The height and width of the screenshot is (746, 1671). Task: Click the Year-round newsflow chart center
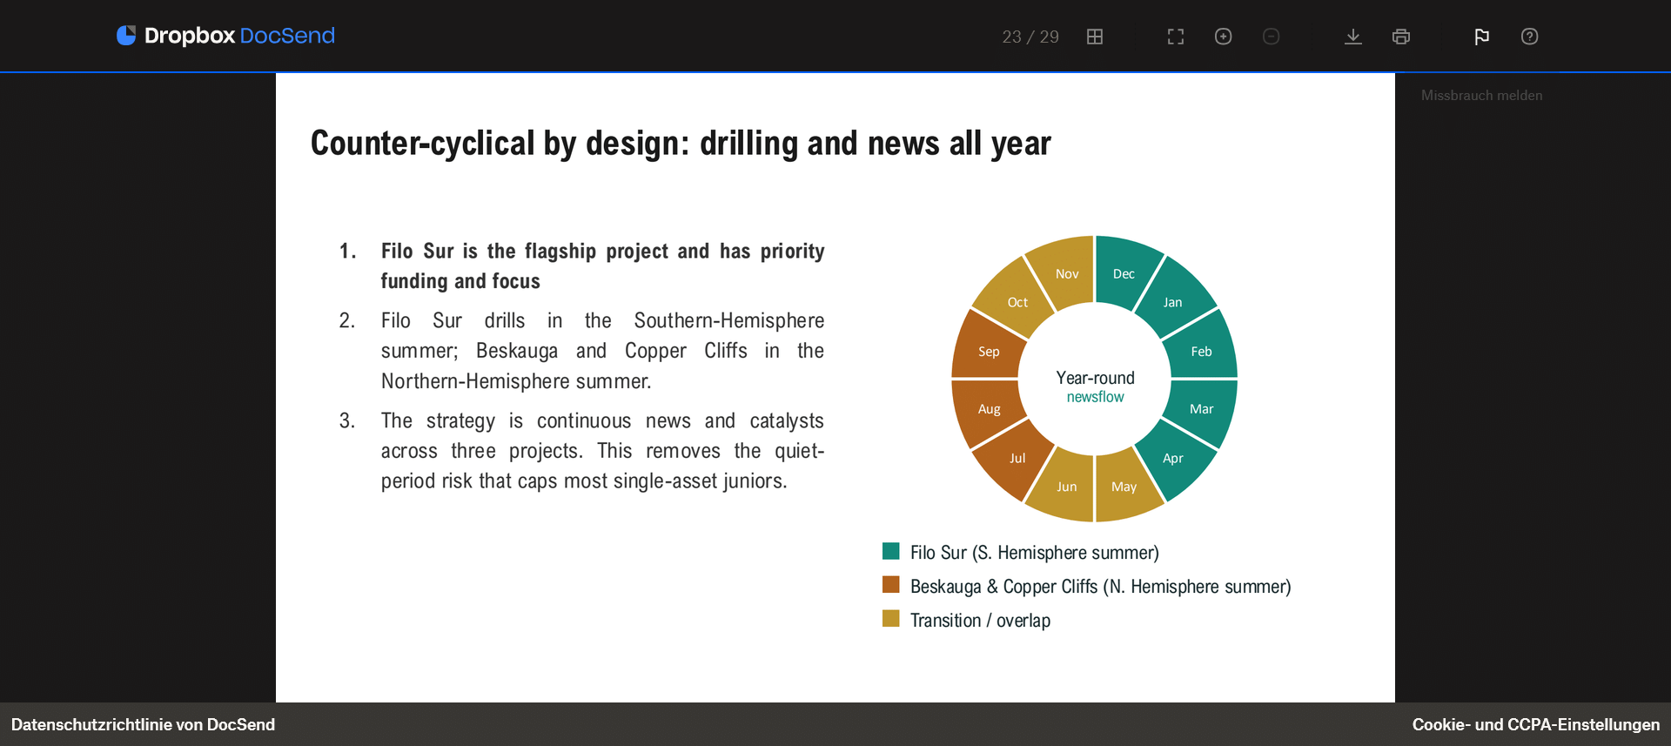1095,386
